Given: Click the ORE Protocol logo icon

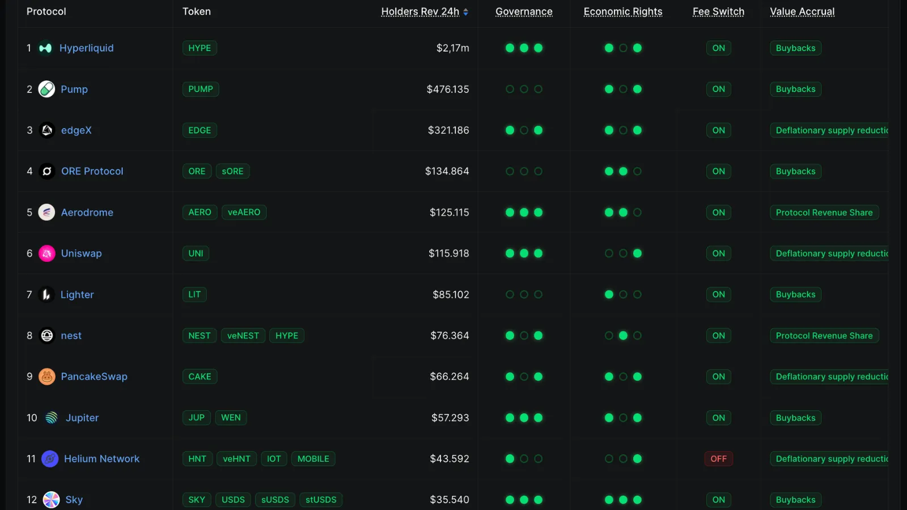Looking at the screenshot, I should [47, 171].
